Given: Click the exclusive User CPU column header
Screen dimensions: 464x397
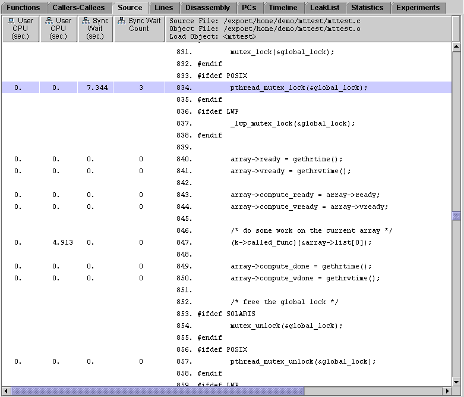Looking at the screenshot, I should [x=20, y=29].
